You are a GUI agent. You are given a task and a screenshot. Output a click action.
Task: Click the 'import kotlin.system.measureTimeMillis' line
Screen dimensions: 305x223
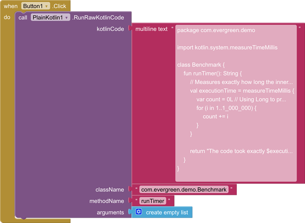(227, 47)
